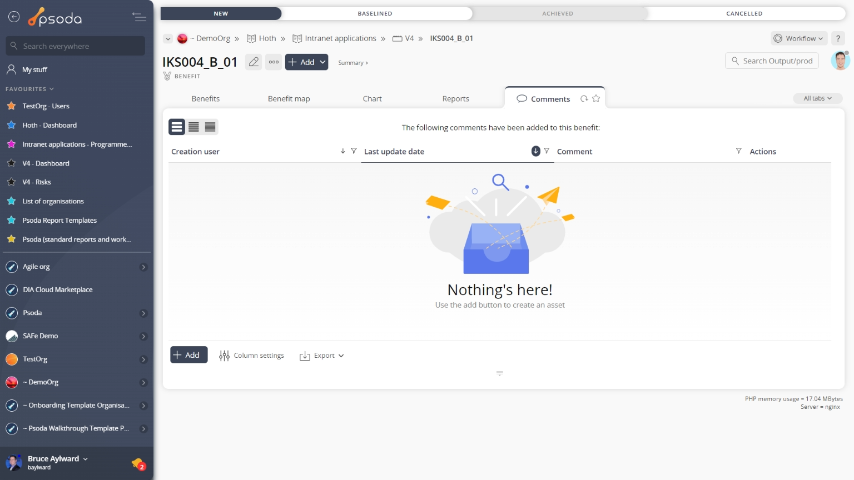Click the Search everywhere field
Image resolution: width=854 pixels, height=480 pixels.
pos(76,46)
